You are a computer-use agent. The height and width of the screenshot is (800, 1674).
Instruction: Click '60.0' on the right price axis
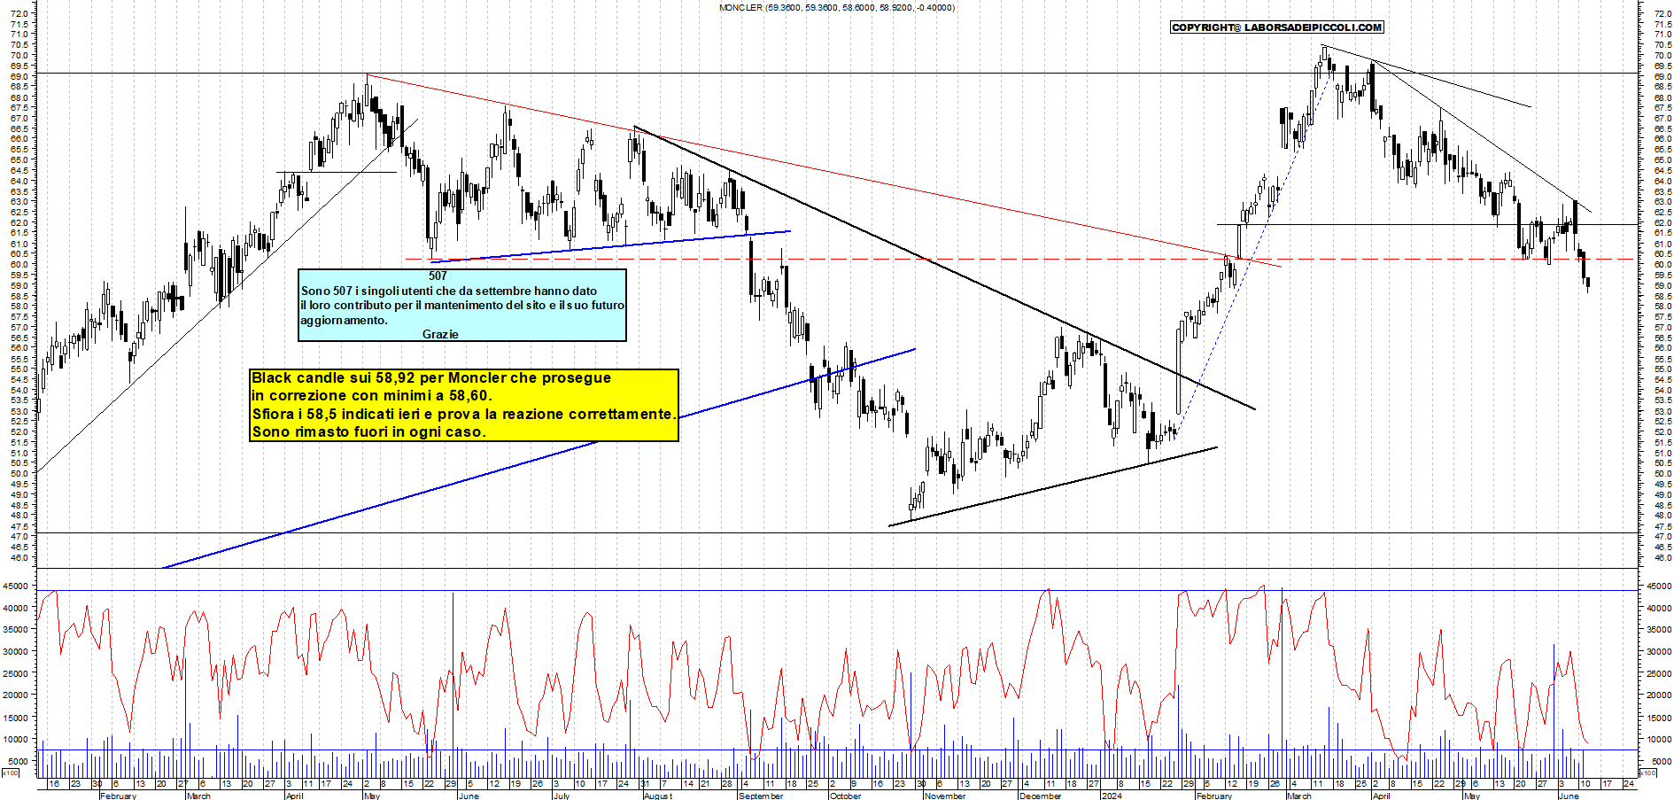1662,265
